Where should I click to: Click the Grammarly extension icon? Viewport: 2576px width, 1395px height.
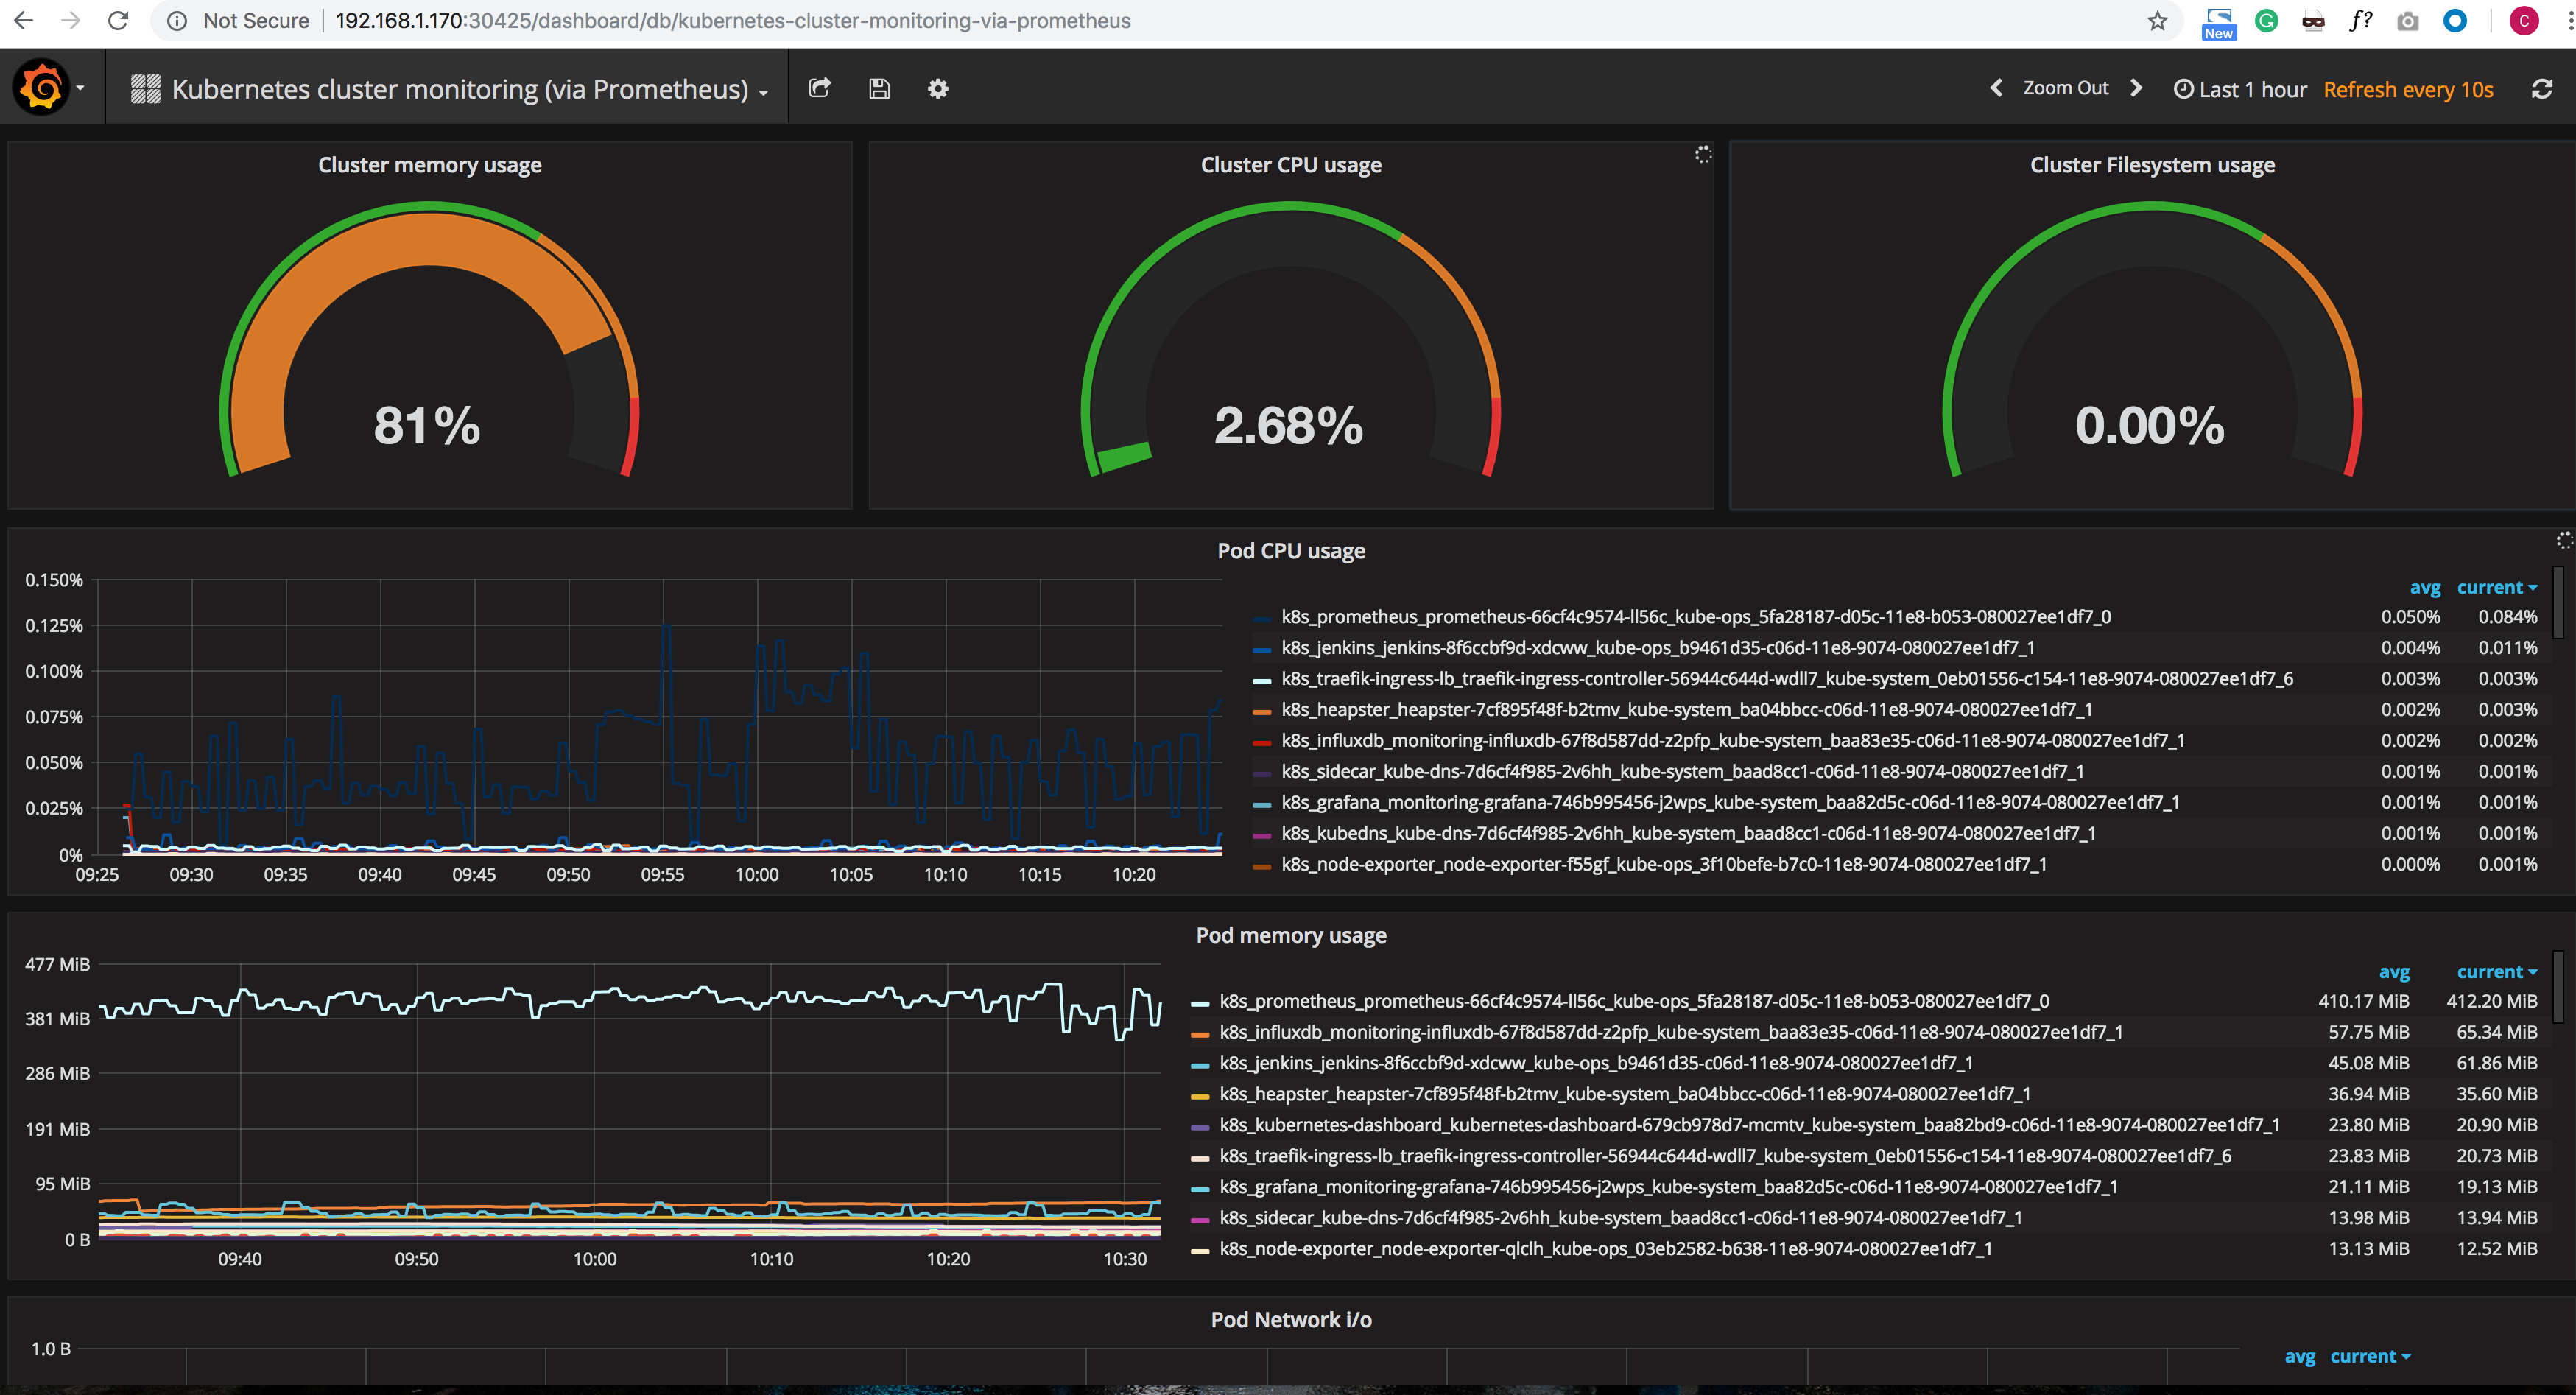pos(2266,21)
